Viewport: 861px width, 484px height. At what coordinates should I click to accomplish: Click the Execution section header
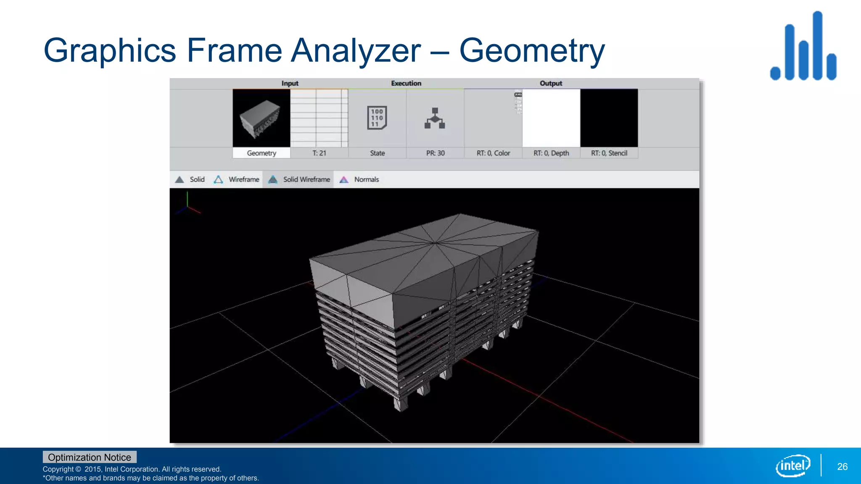tap(406, 83)
